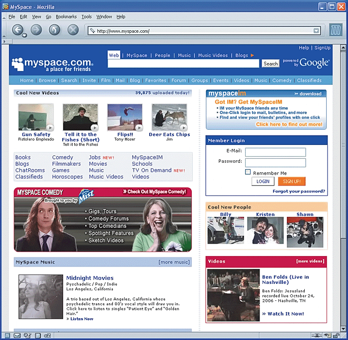
Task: Open the Address Book icon in status bar
Action: [x=38, y=336]
